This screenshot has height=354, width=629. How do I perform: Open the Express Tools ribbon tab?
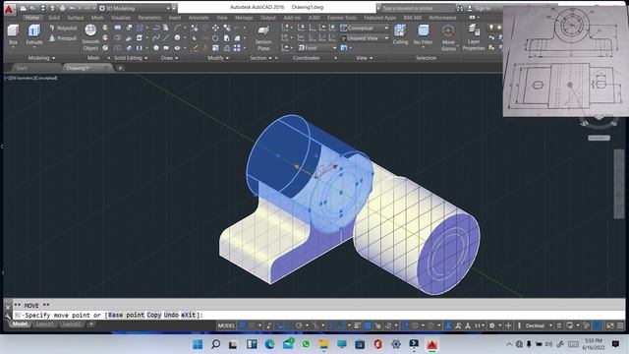[342, 18]
